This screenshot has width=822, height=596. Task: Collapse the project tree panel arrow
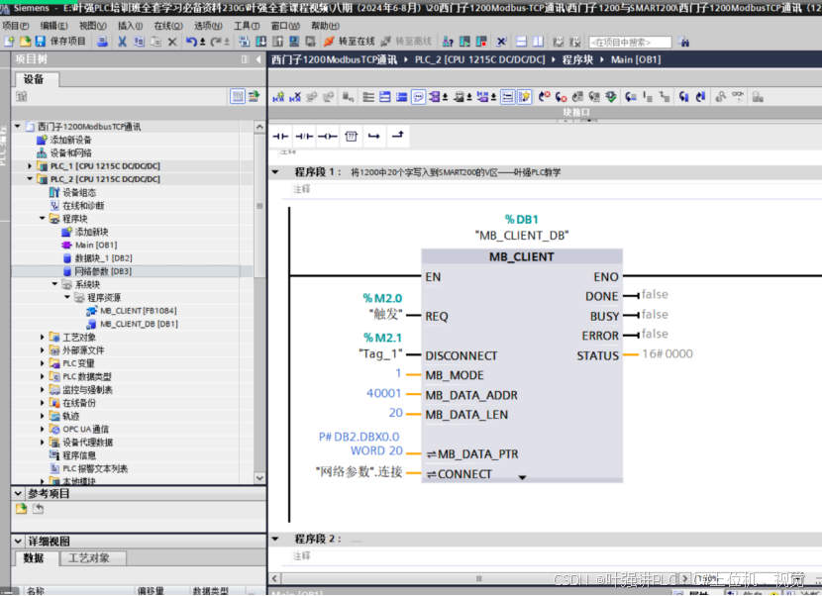[x=258, y=59]
